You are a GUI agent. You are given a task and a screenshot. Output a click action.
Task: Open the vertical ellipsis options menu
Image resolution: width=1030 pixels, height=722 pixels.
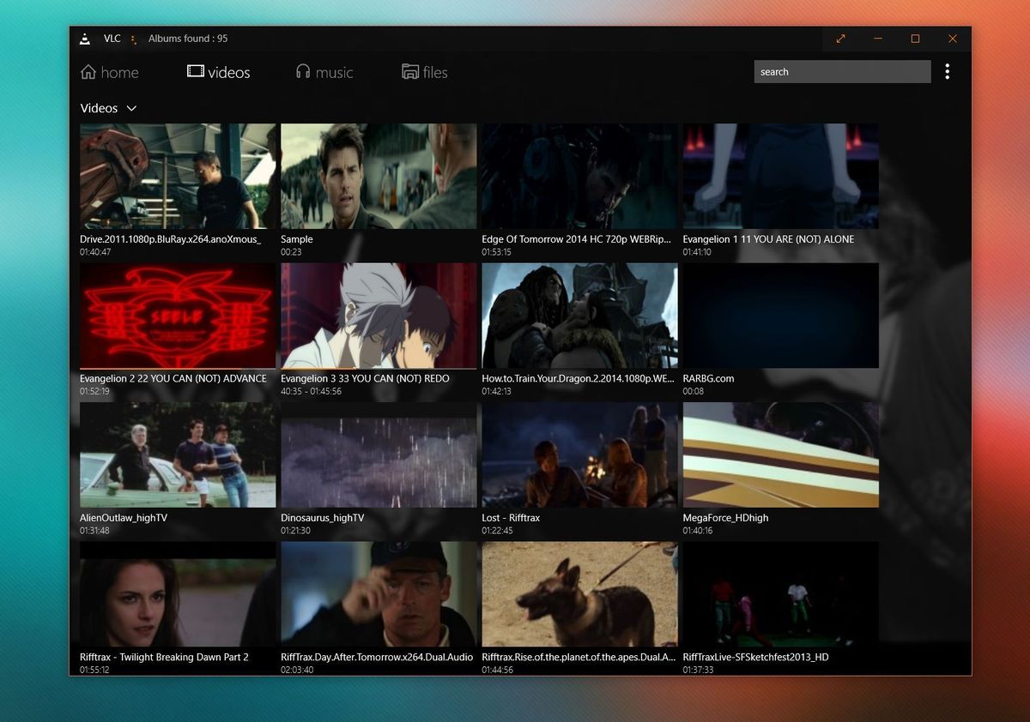pyautogui.click(x=948, y=71)
